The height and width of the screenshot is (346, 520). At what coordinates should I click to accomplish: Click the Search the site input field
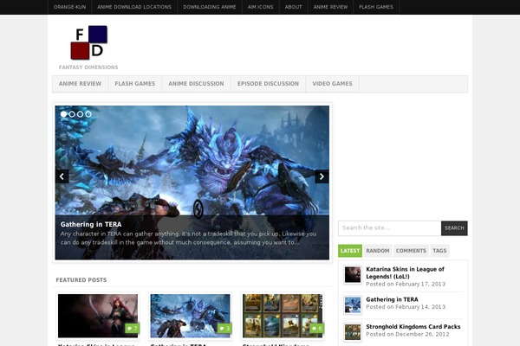tap(390, 228)
